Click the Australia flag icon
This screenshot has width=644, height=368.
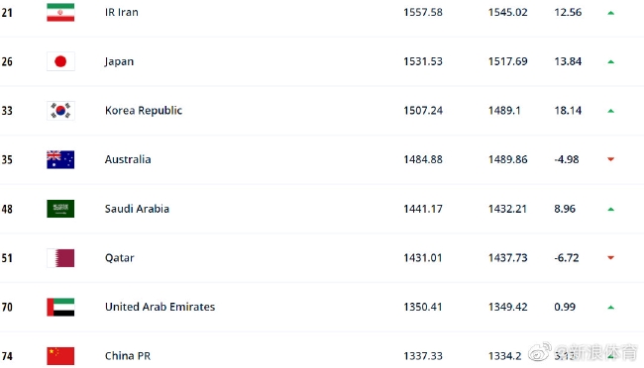60,159
